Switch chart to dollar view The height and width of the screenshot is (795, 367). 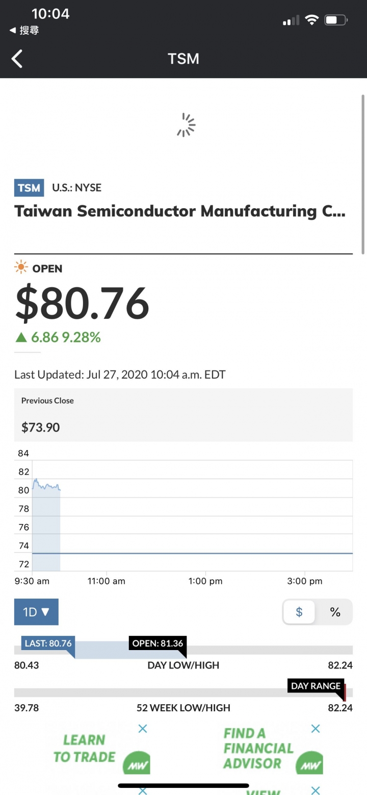pyautogui.click(x=299, y=612)
